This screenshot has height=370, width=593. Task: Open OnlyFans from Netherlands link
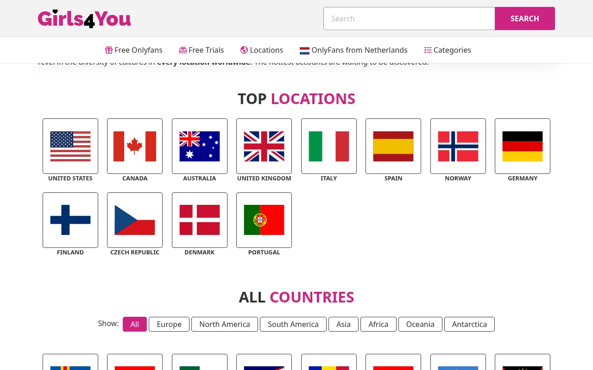[x=353, y=50]
